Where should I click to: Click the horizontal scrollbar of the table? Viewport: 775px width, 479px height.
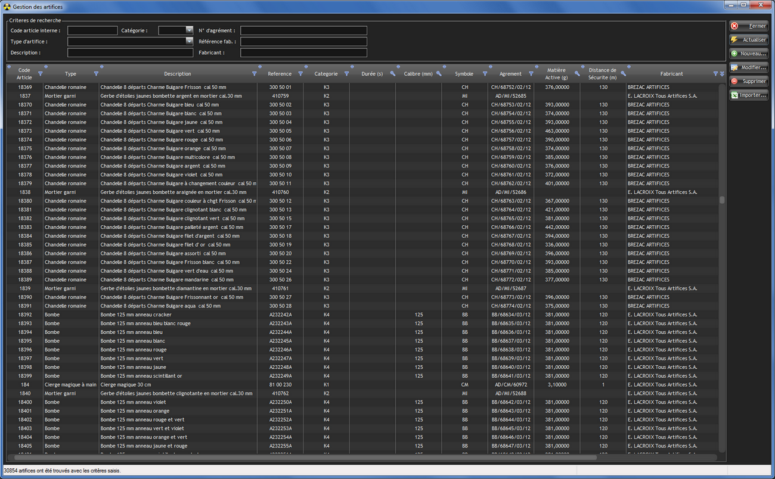coord(306,458)
